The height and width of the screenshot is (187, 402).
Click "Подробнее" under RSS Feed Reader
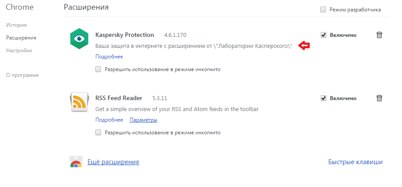(x=109, y=120)
